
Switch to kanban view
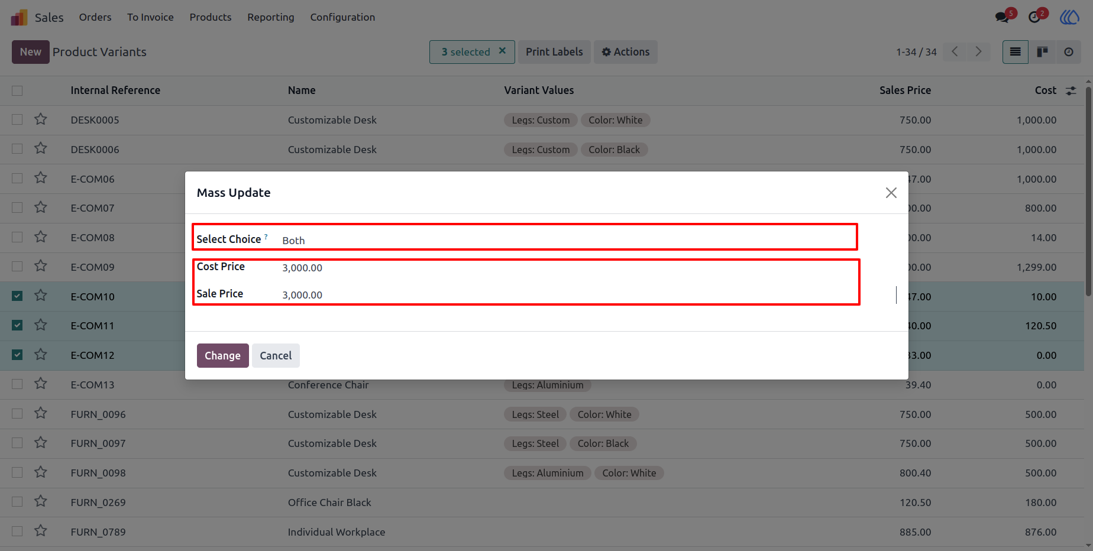(1042, 52)
